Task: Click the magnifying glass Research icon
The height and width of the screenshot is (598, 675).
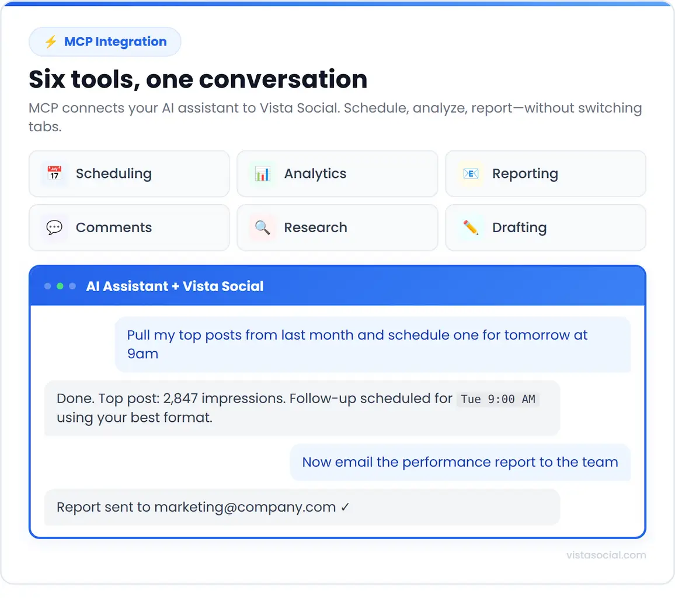Action: tap(262, 228)
